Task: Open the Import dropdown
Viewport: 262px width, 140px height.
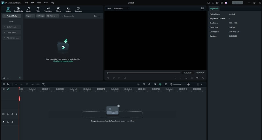Action: click(30, 16)
